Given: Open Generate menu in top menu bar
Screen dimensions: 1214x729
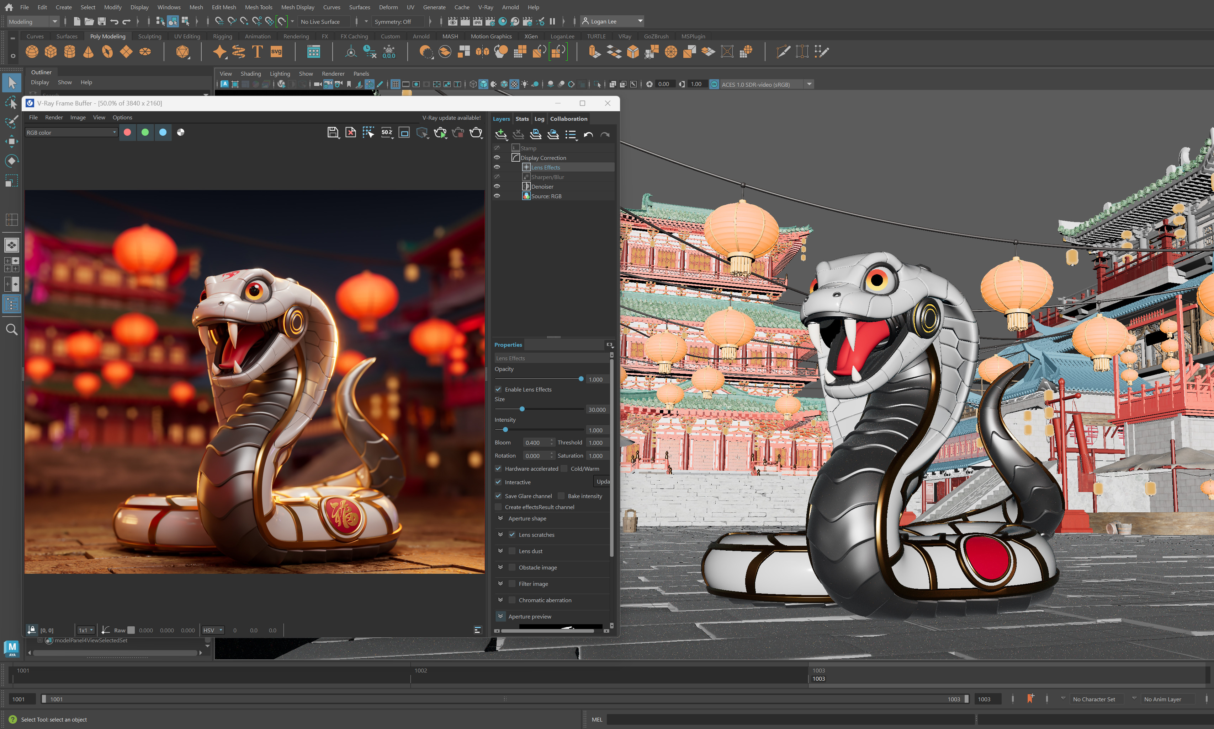Looking at the screenshot, I should point(432,7).
